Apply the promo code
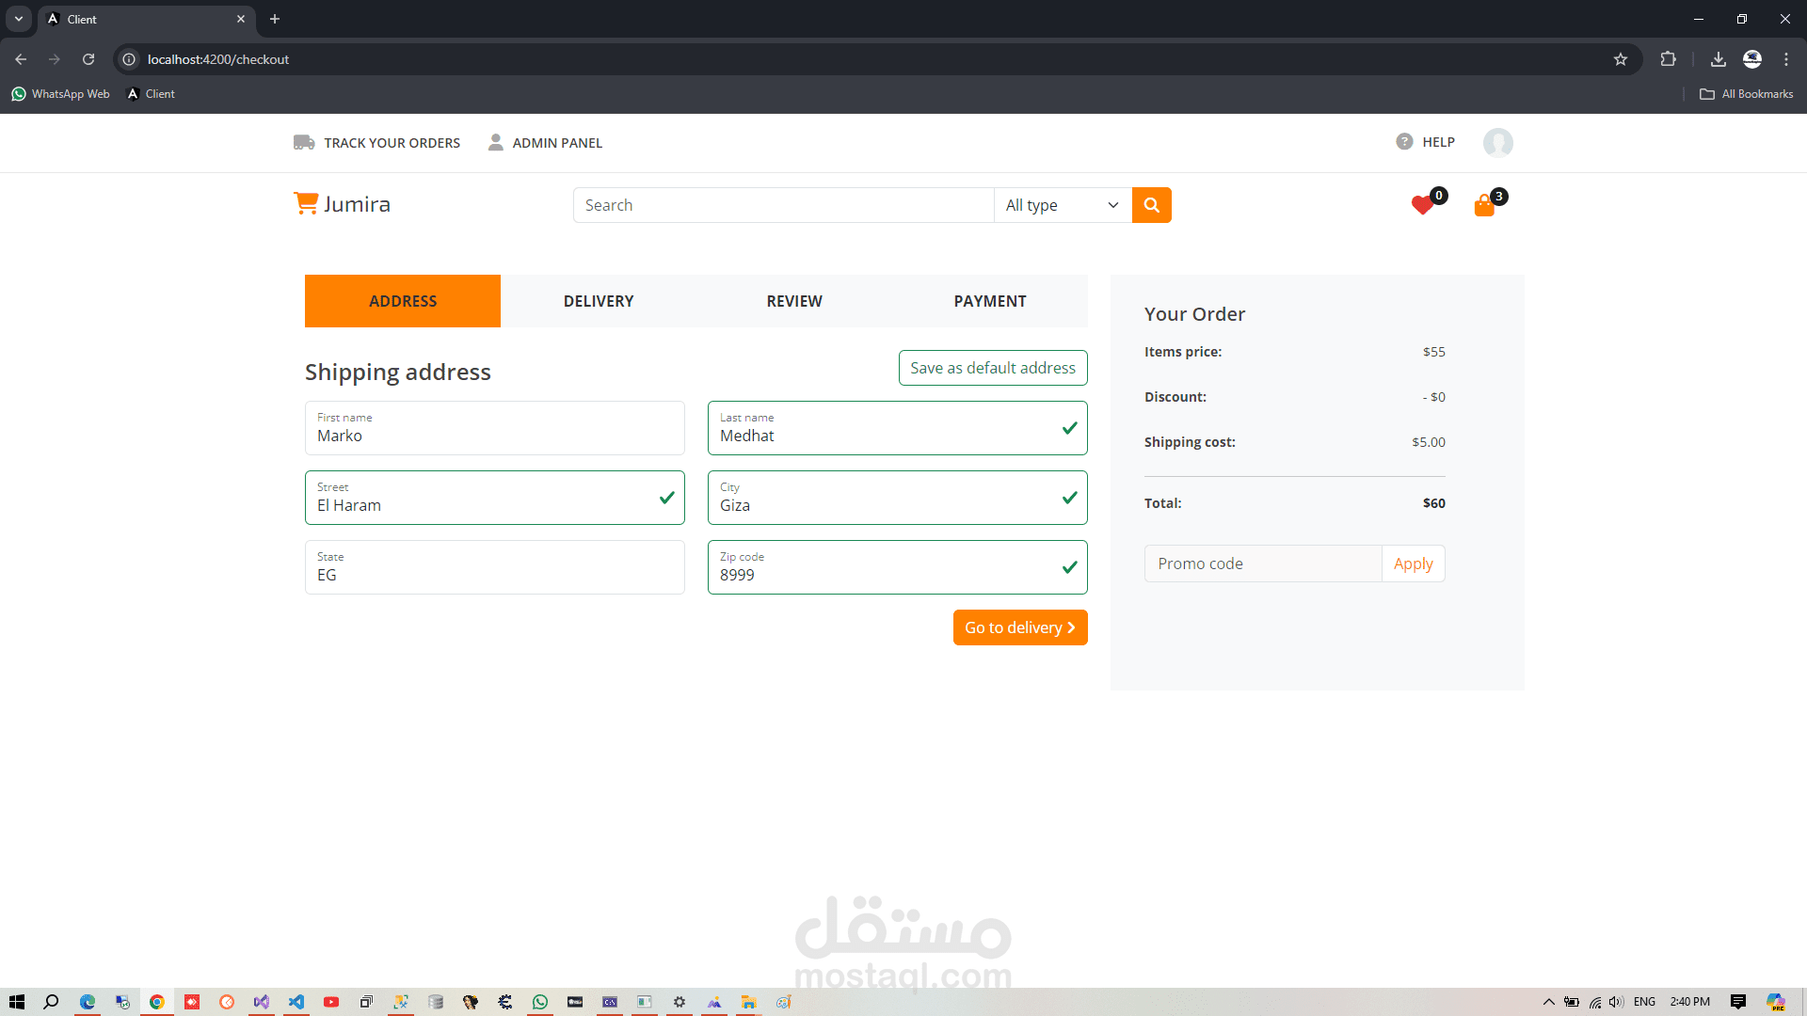Image resolution: width=1807 pixels, height=1016 pixels. 1413,564
